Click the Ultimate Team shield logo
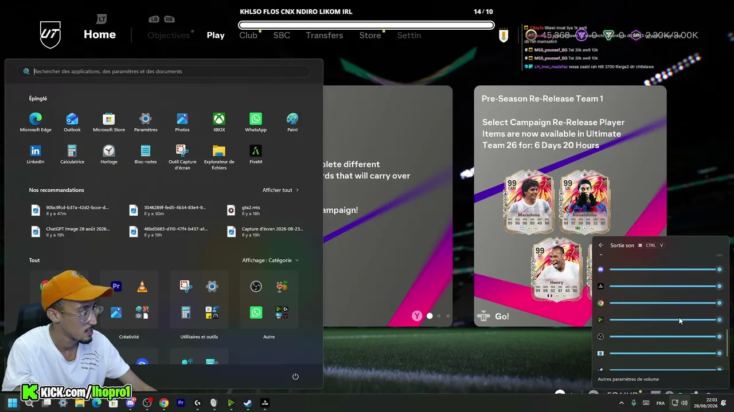The image size is (734, 412). click(50, 35)
